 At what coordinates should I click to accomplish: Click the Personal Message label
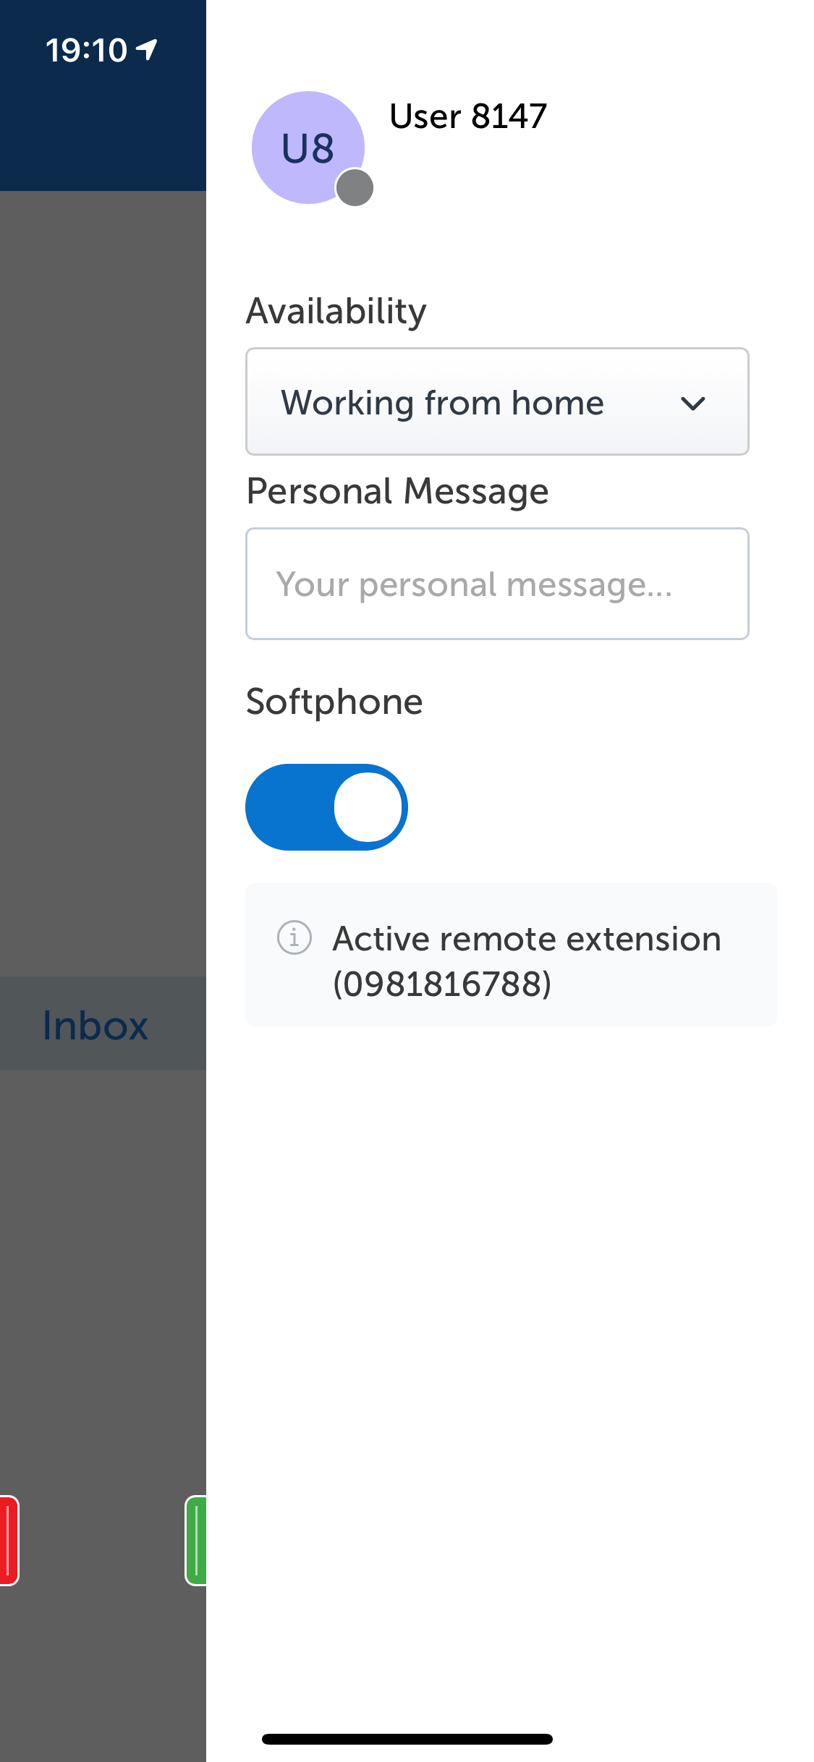pos(397,491)
